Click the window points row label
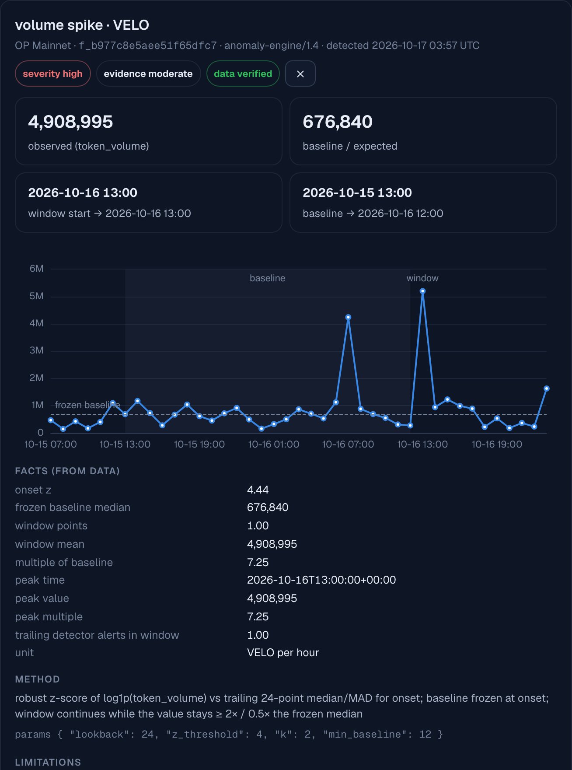Image resolution: width=572 pixels, height=770 pixels. click(x=51, y=526)
